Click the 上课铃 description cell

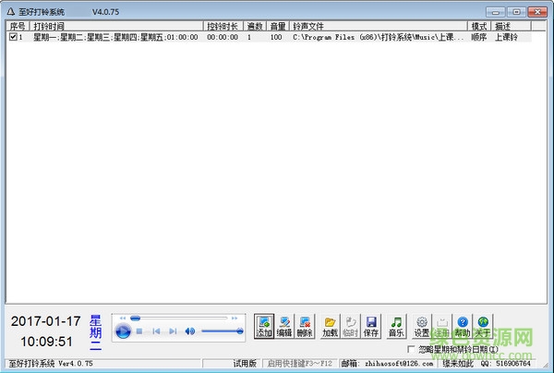click(506, 37)
